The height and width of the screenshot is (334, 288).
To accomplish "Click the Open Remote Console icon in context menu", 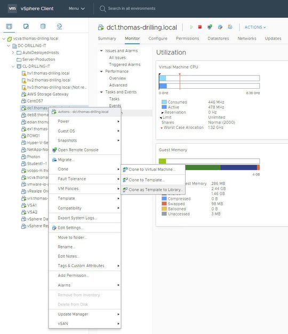I will (54, 150).
